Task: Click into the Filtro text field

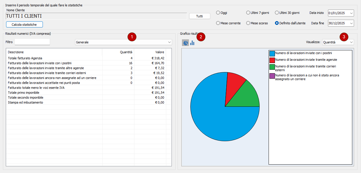Action: click(32, 42)
